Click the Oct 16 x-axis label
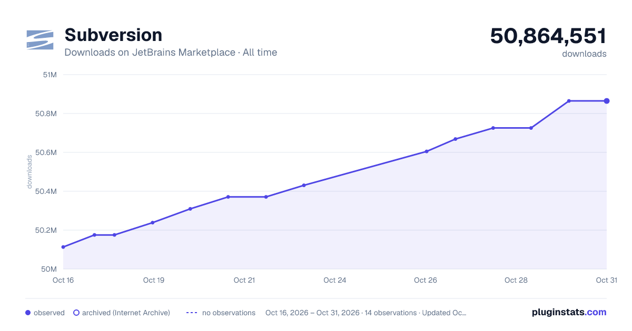Viewport: 632px width, 331px height. 63,280
